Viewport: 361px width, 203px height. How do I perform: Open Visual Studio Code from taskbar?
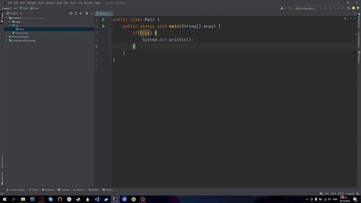96,199
